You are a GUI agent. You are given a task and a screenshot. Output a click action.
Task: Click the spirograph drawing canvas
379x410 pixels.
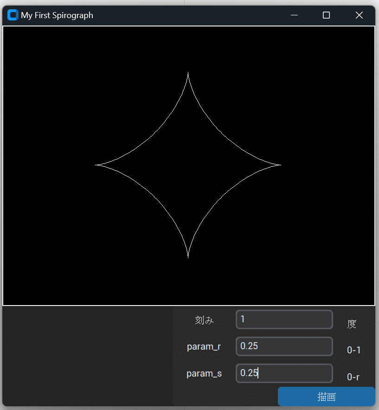189,165
